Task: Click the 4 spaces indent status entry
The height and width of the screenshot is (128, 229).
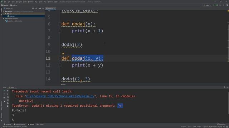Action: coord(205,127)
